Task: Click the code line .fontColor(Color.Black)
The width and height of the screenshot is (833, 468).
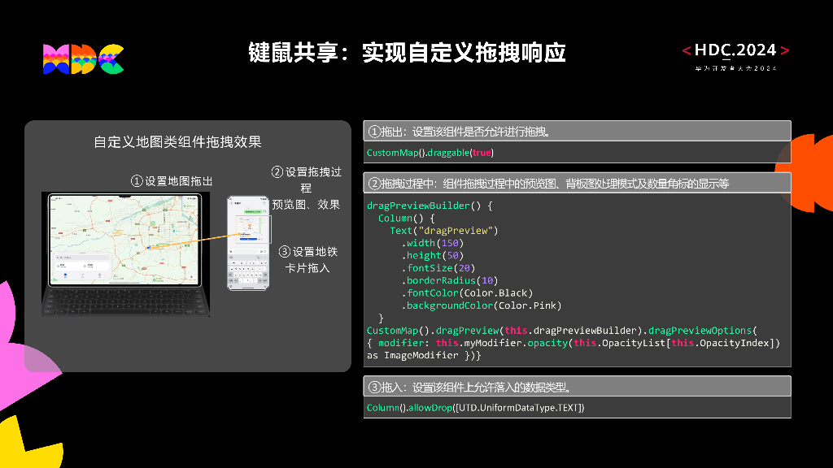Action: 467,292
